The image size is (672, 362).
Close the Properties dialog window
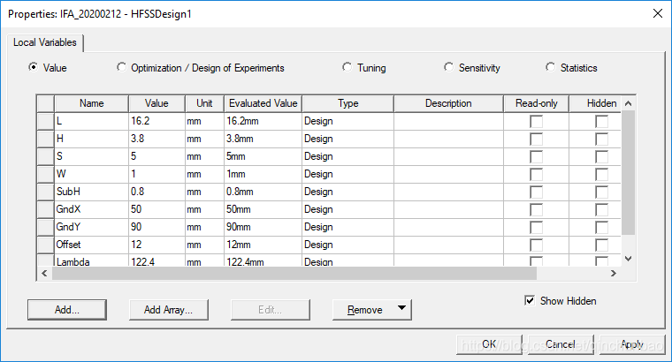pyautogui.click(x=656, y=12)
